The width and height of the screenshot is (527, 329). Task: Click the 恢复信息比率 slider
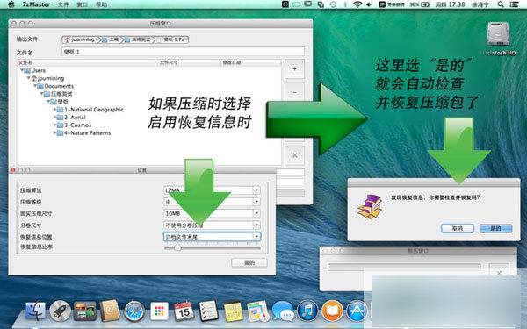(x=212, y=248)
